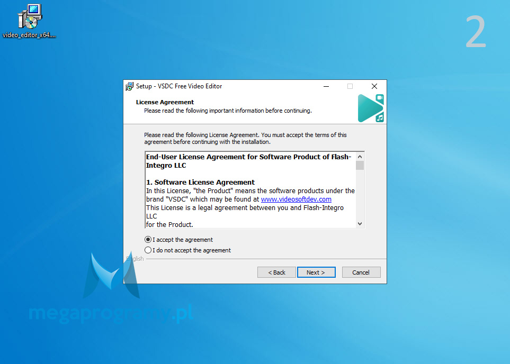Viewport: 510px width, 364px height.
Task: Click the license scrollbar down arrow
Action: [x=360, y=224]
